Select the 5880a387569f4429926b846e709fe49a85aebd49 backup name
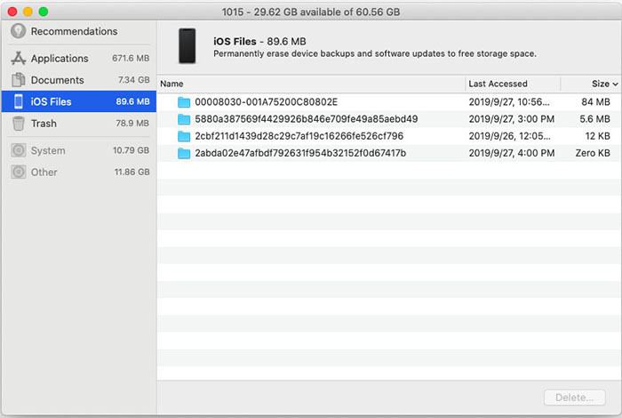This screenshot has width=622, height=418. pyautogui.click(x=307, y=119)
